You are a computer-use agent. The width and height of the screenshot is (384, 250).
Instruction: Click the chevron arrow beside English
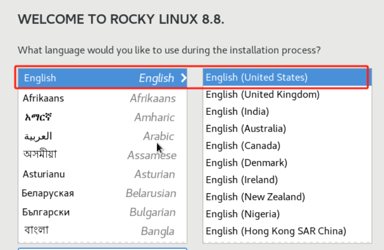point(184,78)
